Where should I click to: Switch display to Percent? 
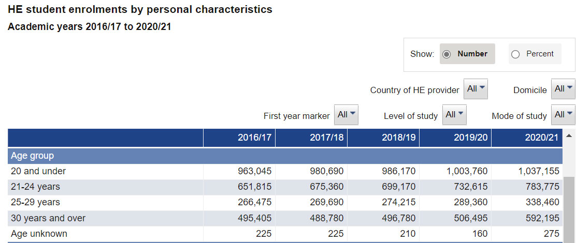[515, 54]
